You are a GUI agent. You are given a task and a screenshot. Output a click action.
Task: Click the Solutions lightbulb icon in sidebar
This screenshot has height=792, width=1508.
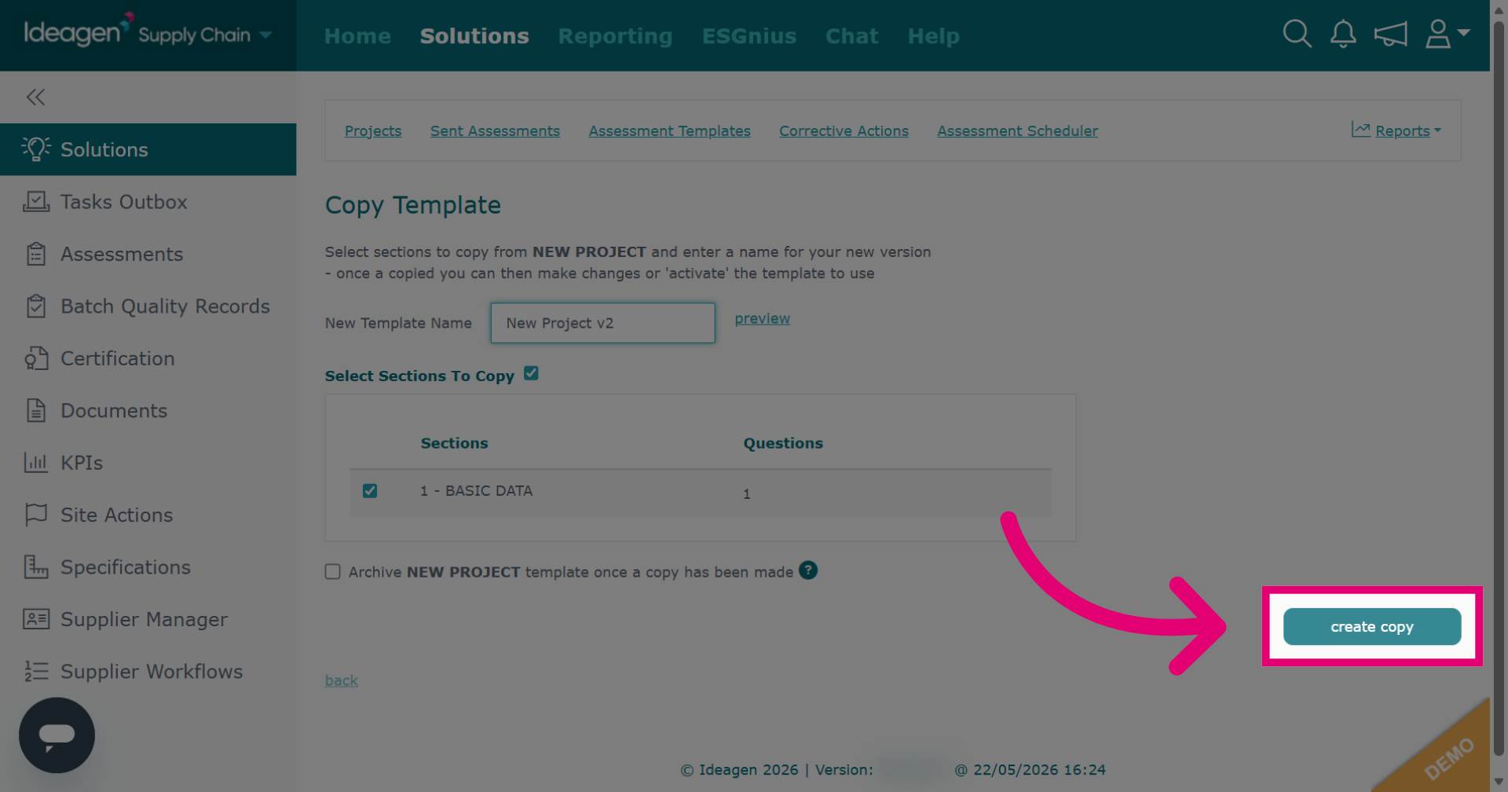tap(35, 148)
